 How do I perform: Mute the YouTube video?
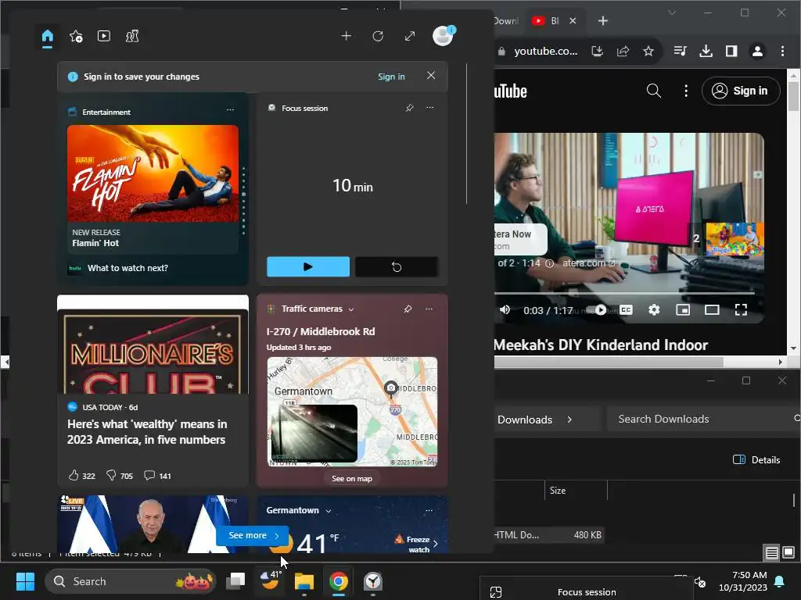(x=505, y=309)
